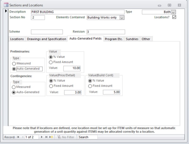This screenshot has height=144, width=189.
Task: Click Preliminaries Value field 10.00
Action: click(72, 68)
